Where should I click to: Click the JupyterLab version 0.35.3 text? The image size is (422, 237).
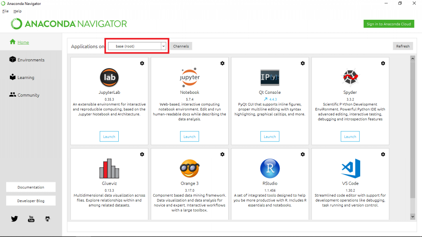click(109, 99)
